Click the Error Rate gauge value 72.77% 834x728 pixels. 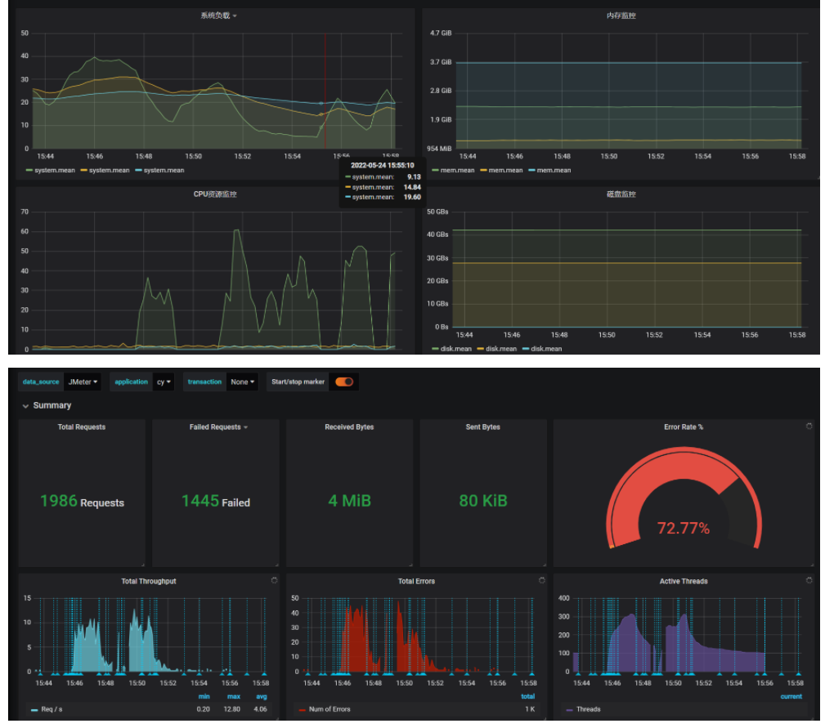tap(684, 528)
